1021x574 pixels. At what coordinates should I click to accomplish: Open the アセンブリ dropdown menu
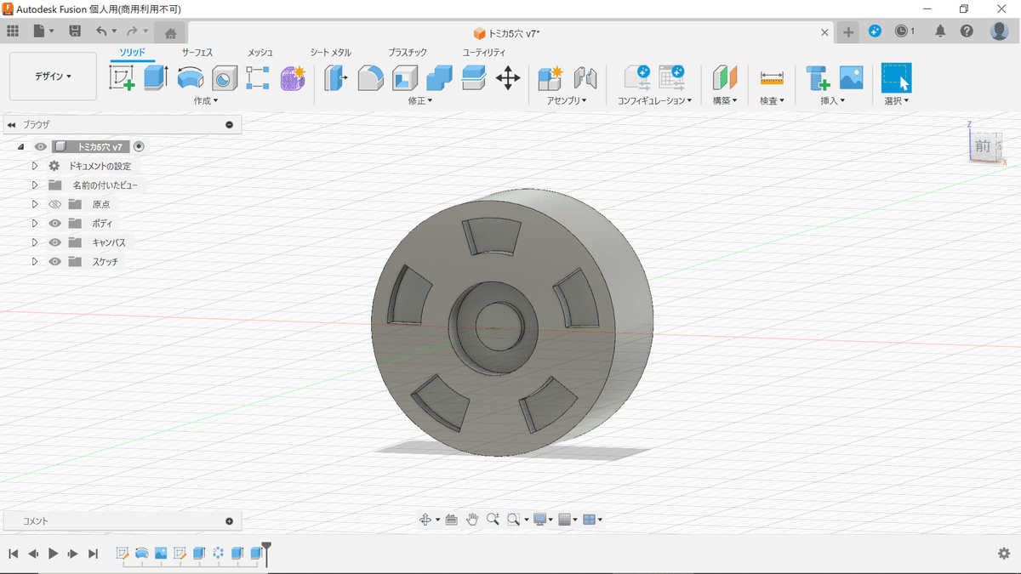click(568, 100)
